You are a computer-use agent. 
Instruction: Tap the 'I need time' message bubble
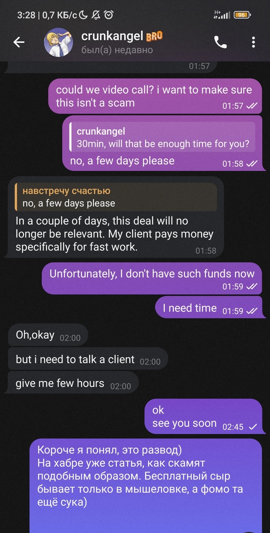tap(208, 308)
